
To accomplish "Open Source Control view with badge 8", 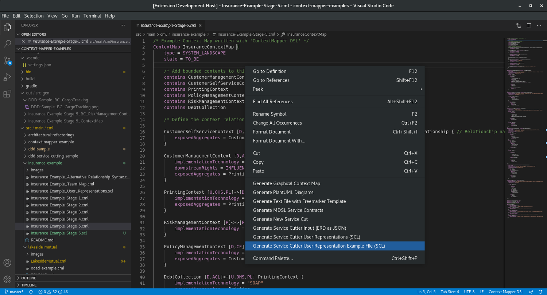I will (7, 61).
